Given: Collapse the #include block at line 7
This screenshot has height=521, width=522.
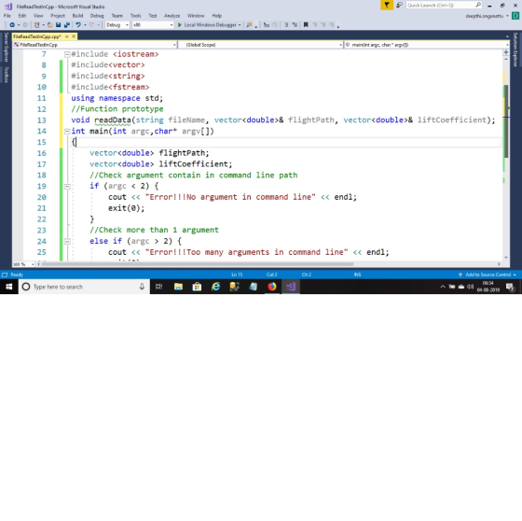Looking at the screenshot, I should pyautogui.click(x=67, y=54).
